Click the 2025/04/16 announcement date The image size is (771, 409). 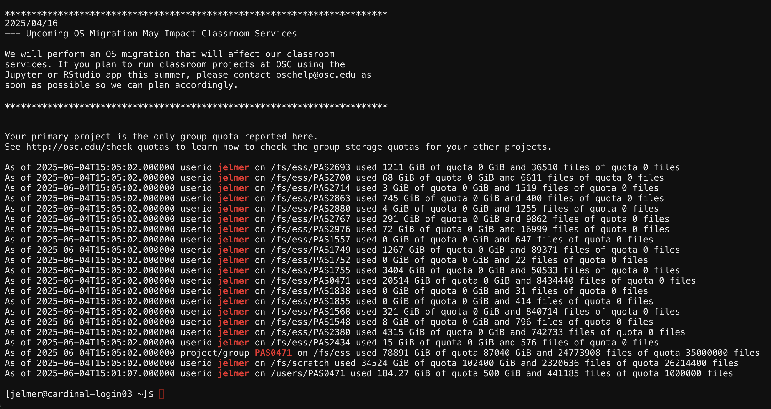click(x=31, y=23)
